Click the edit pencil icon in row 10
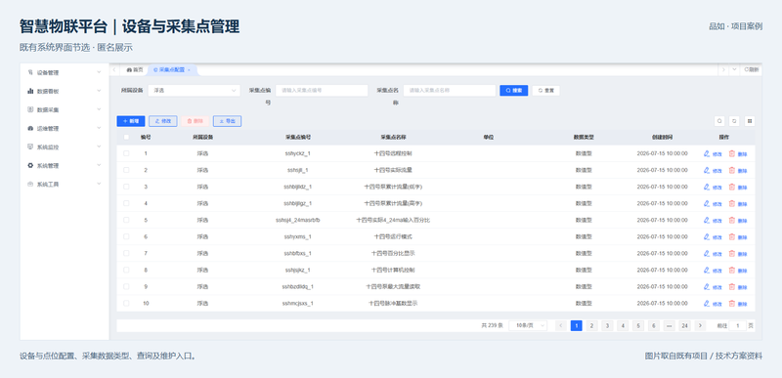This screenshot has width=782, height=378. tap(706, 304)
